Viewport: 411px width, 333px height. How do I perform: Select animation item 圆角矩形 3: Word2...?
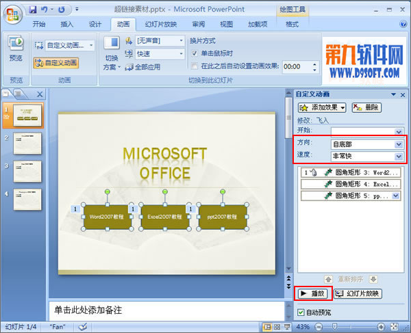(x=351, y=172)
